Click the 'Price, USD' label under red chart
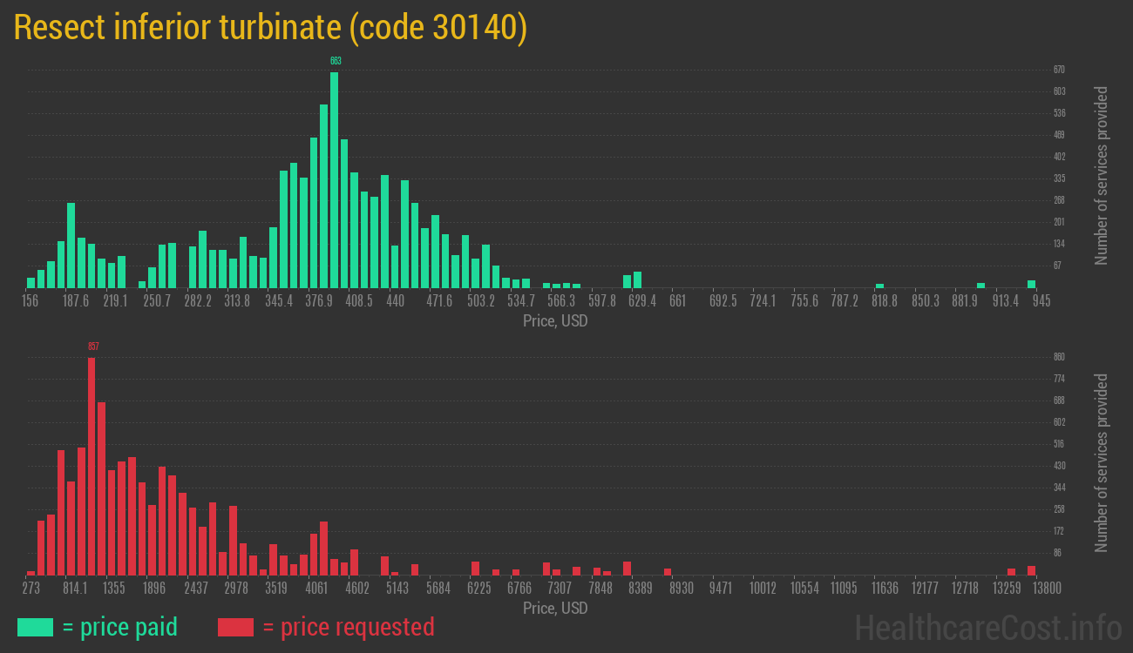Image resolution: width=1133 pixels, height=653 pixels. tap(555, 608)
